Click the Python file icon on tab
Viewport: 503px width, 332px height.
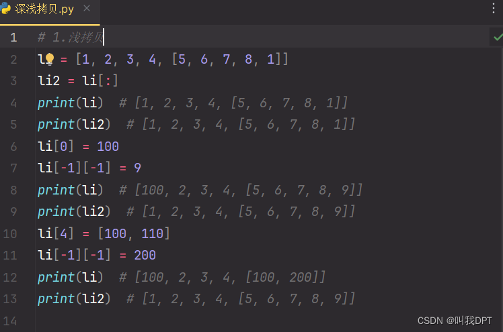click(5, 9)
